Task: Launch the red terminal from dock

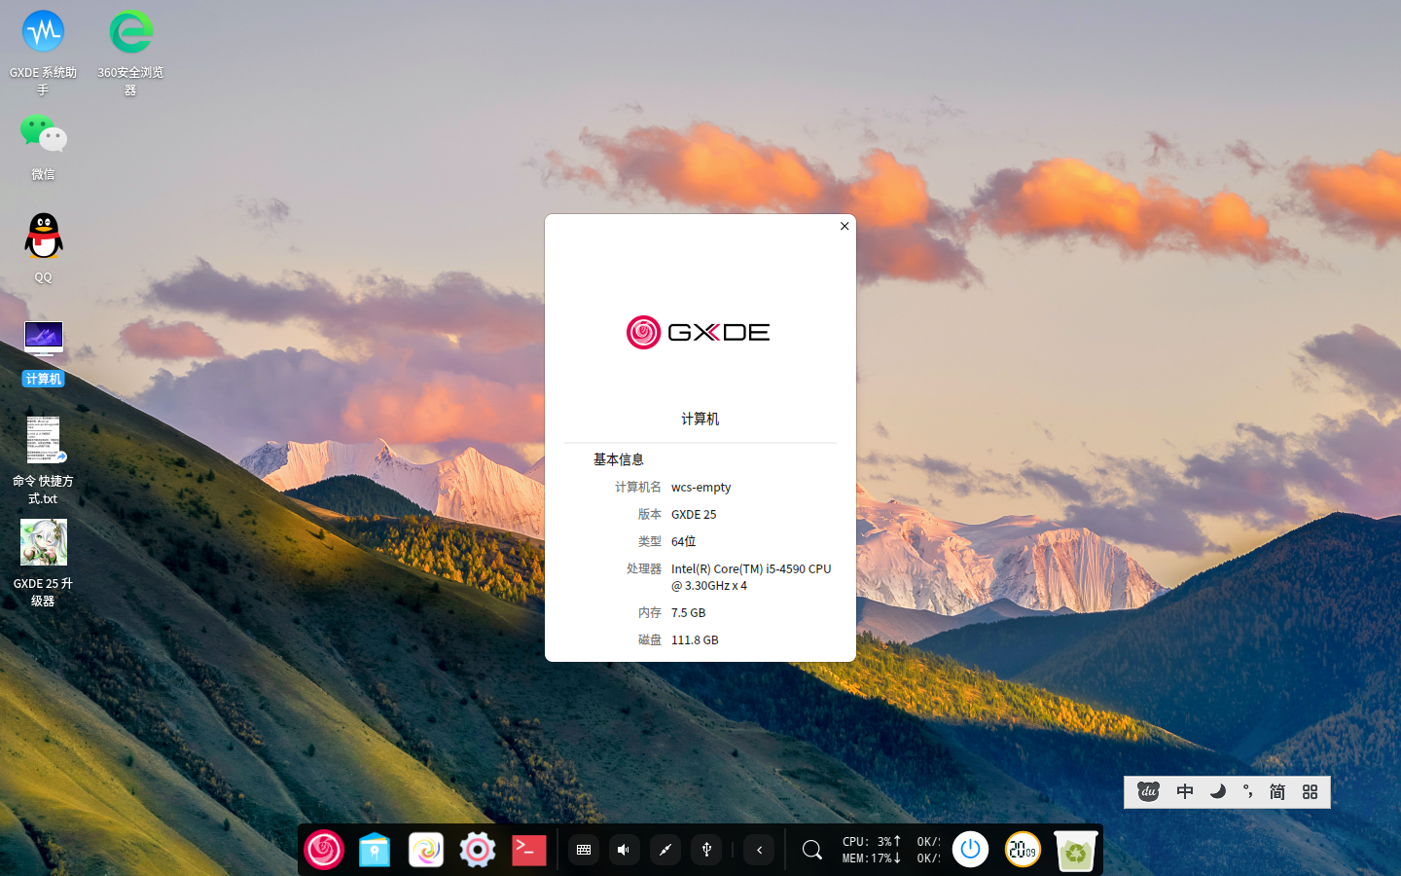Action: tap(529, 850)
